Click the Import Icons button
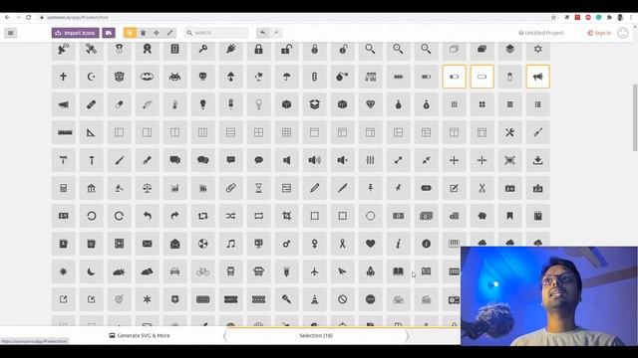Image resolution: width=638 pixels, height=358 pixels. pos(76,33)
